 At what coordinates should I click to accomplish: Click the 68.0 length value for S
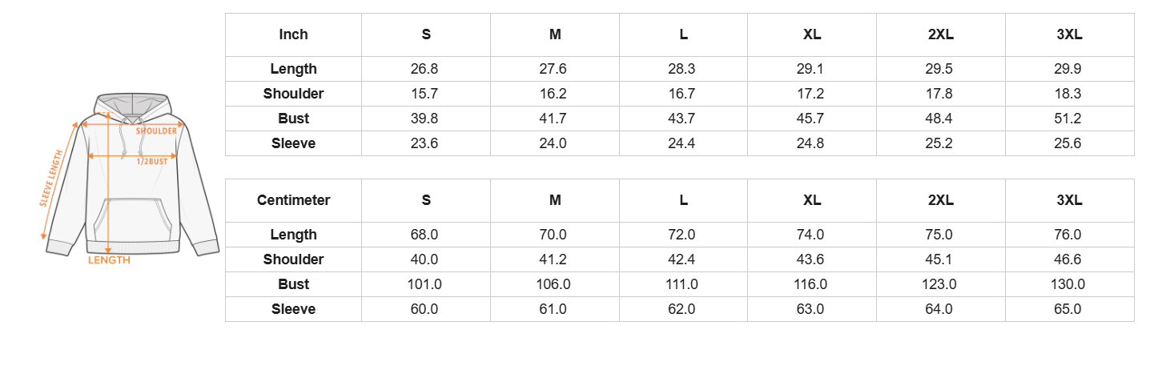point(426,235)
